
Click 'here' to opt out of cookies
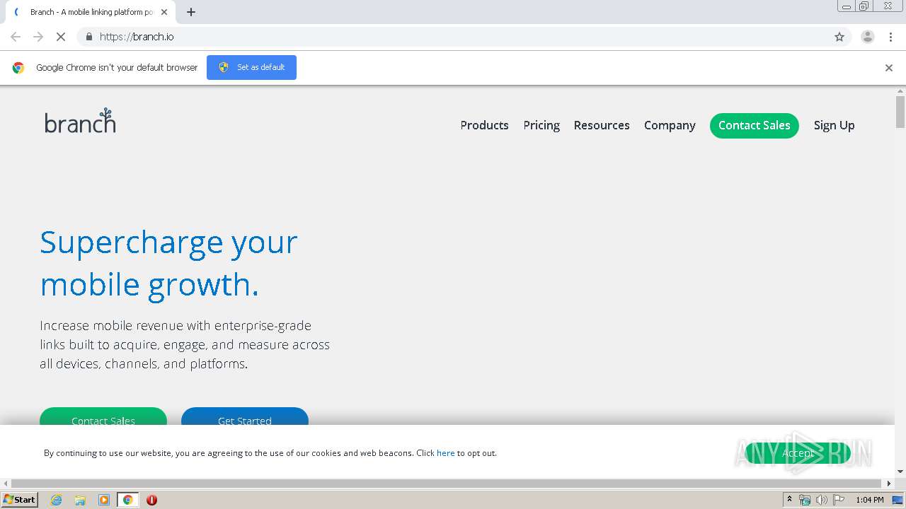[x=446, y=453]
